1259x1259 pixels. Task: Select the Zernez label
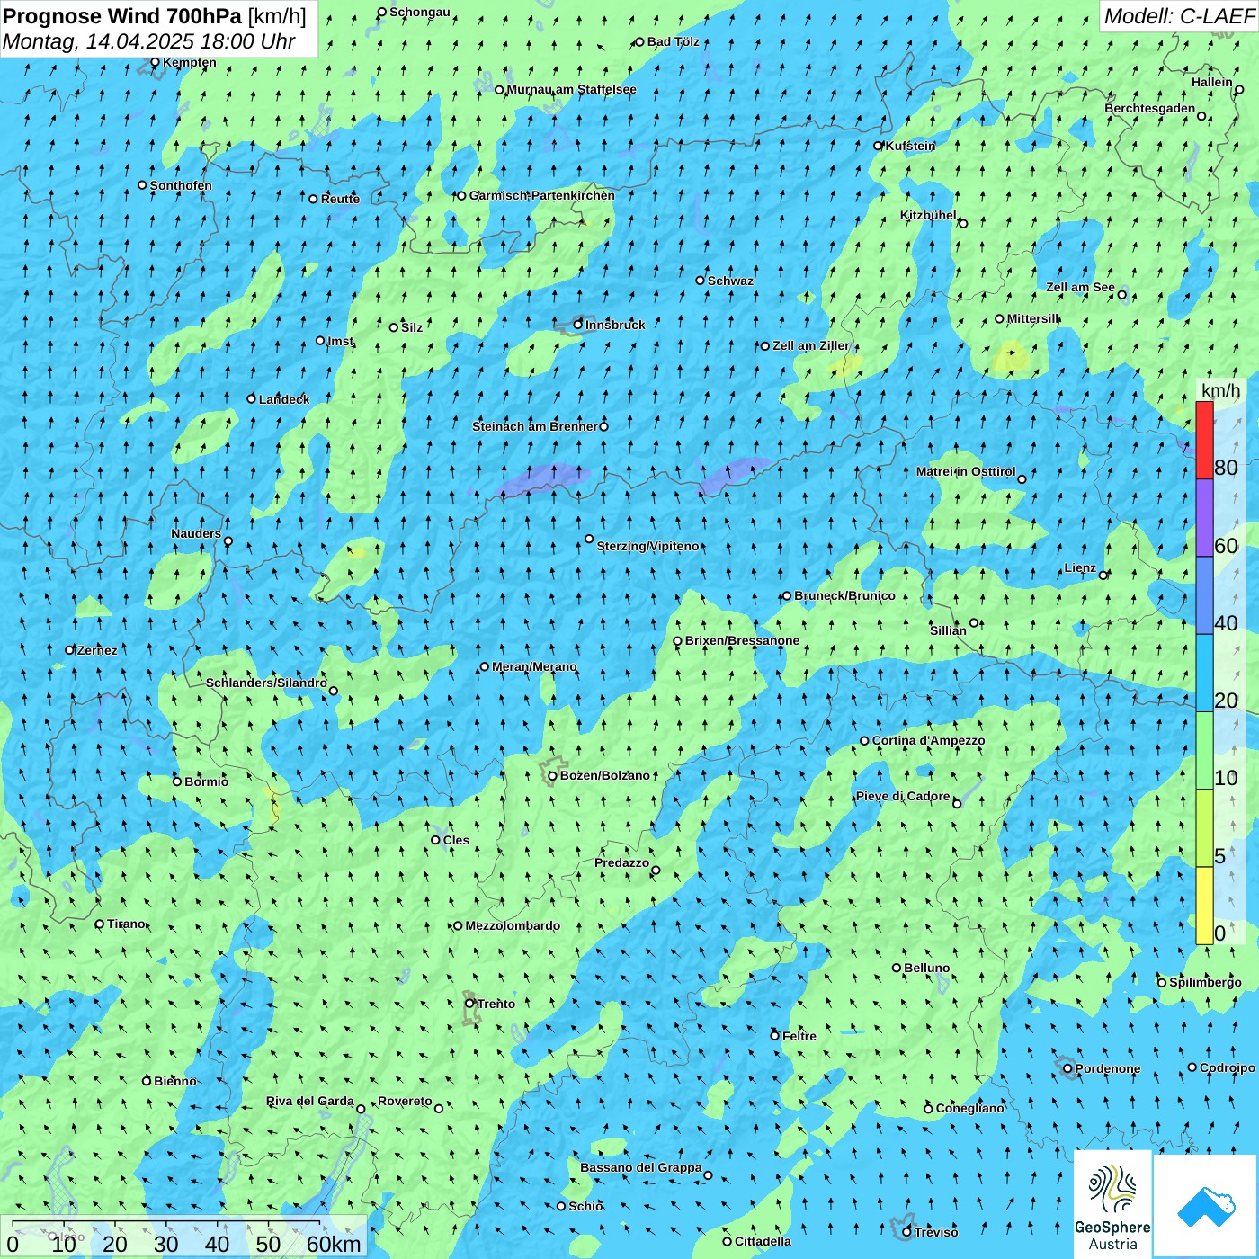pyautogui.click(x=97, y=650)
